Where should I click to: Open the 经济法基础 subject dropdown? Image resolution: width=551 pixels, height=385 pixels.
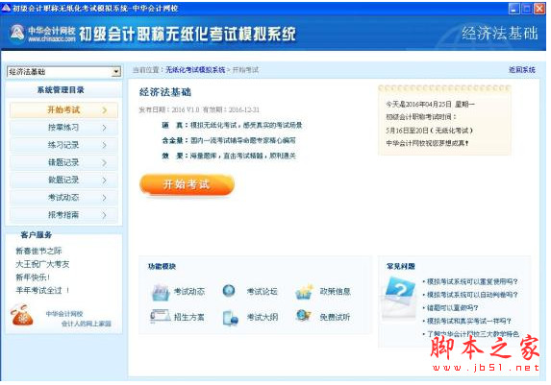pos(63,72)
